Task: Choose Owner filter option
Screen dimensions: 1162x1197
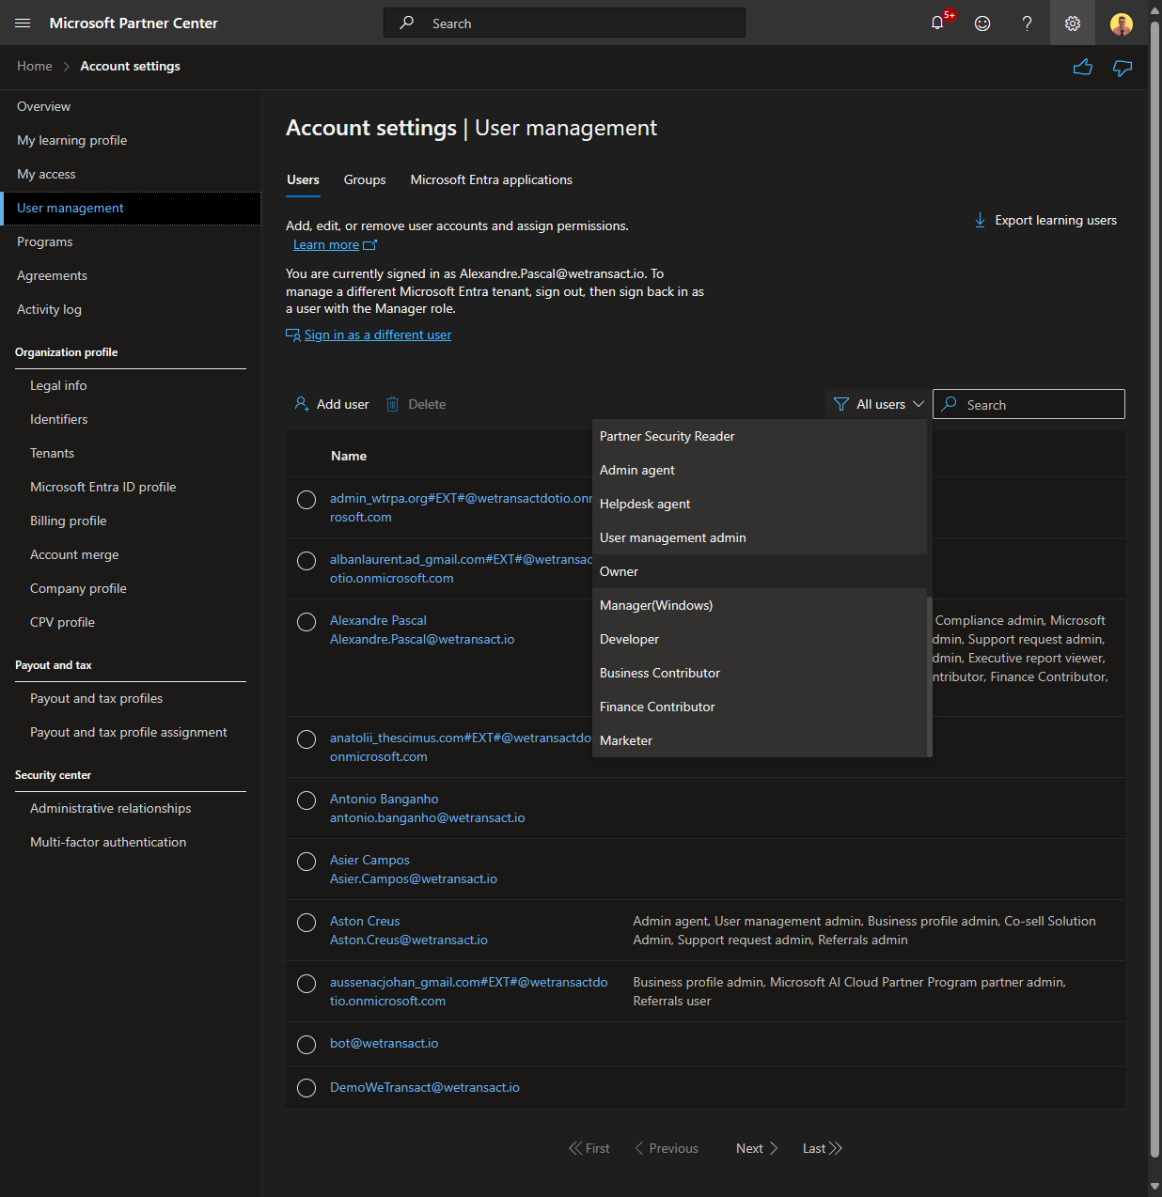Action: coord(760,571)
